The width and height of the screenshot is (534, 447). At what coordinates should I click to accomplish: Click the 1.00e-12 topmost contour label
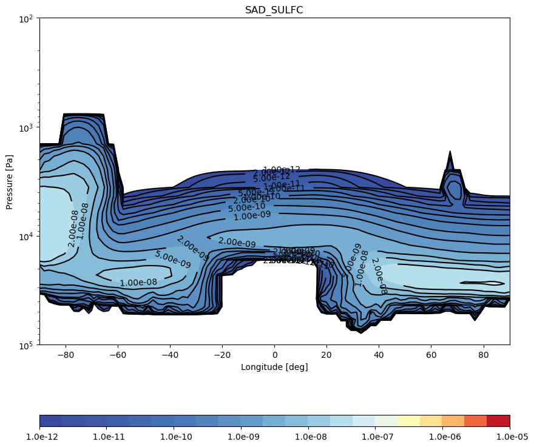pos(282,169)
